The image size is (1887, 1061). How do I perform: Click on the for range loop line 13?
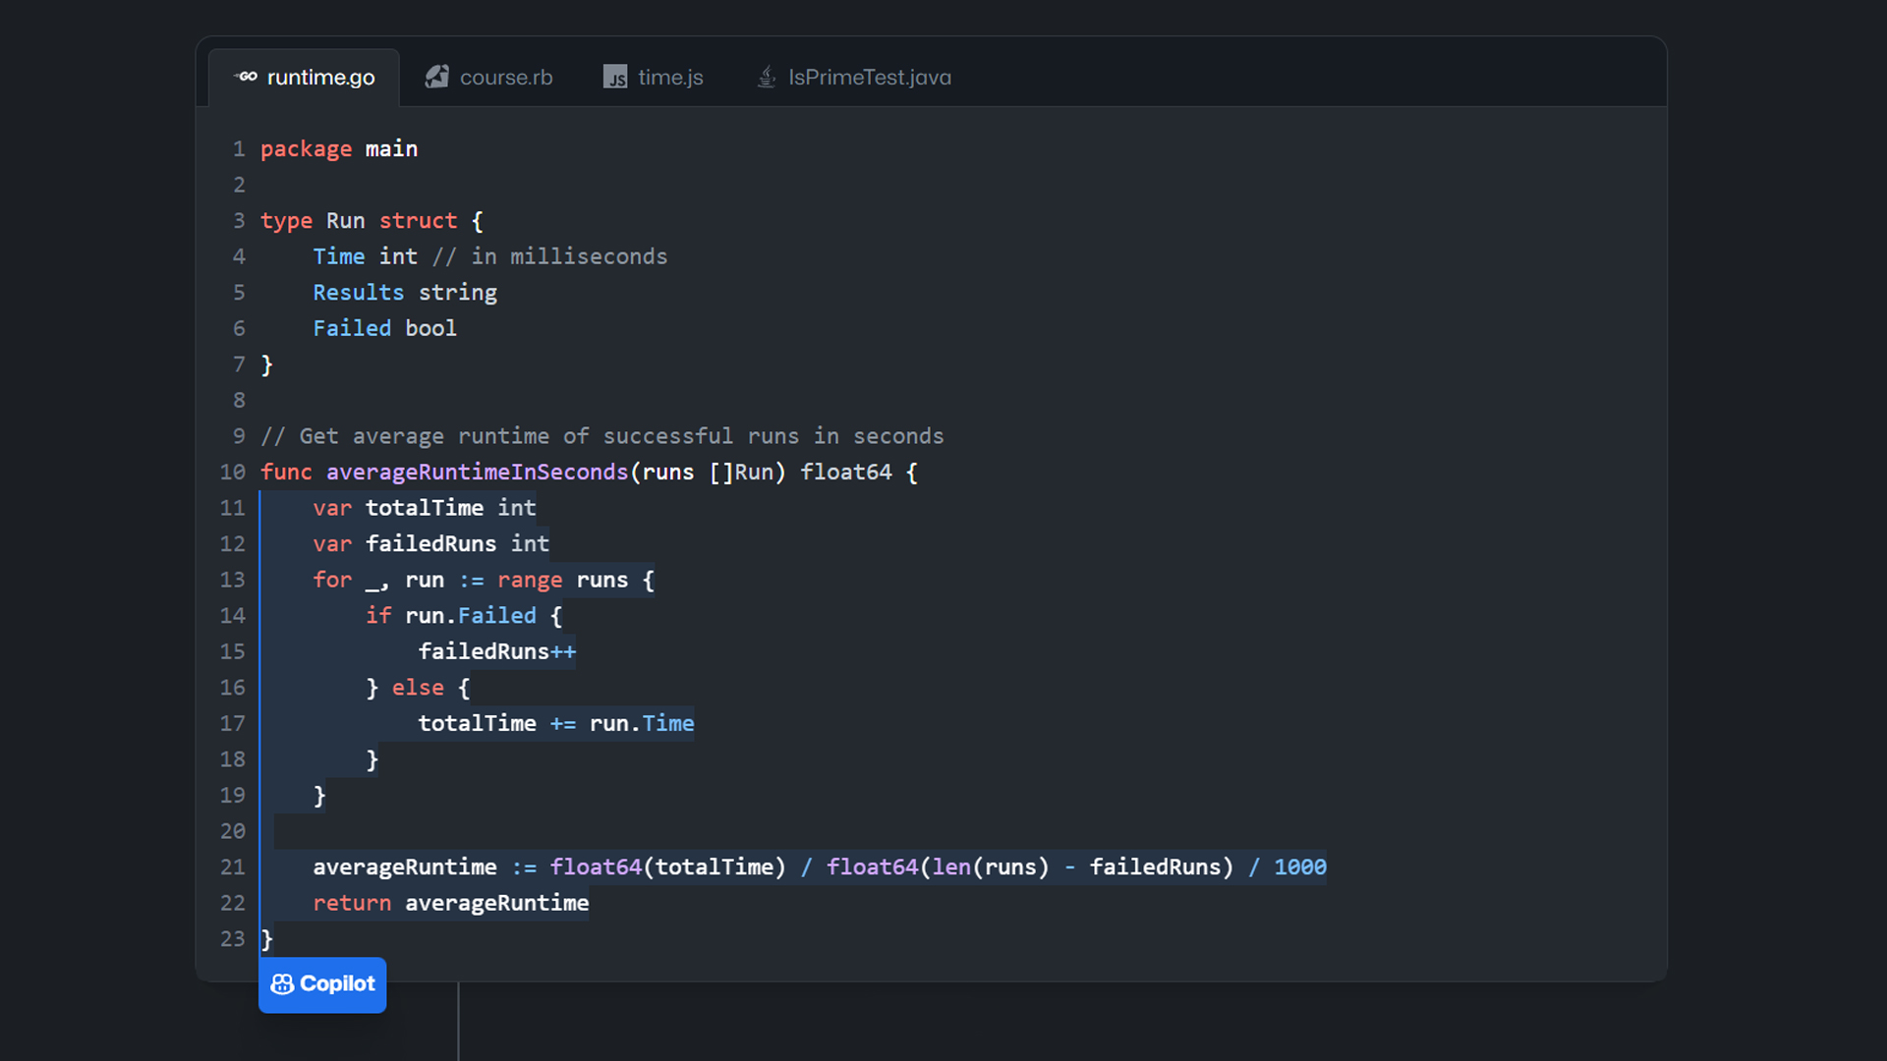tap(483, 579)
